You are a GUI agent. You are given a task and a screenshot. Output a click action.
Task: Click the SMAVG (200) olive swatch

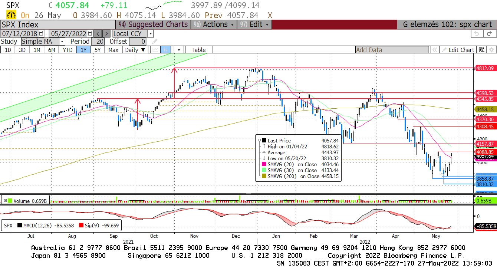pyautogui.click(x=264, y=176)
